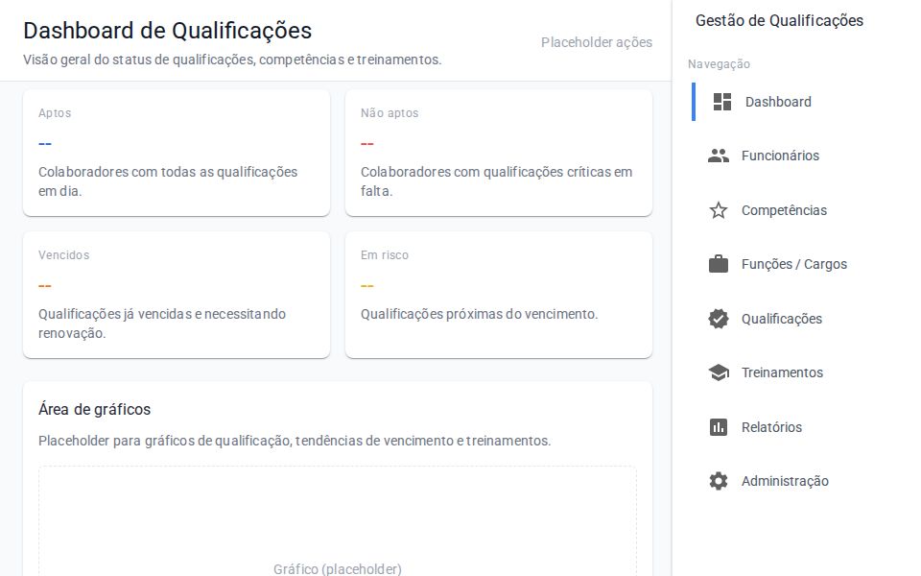Click the Gráfico placeholder area
Image resolution: width=921 pixels, height=576 pixels.
tap(337, 523)
